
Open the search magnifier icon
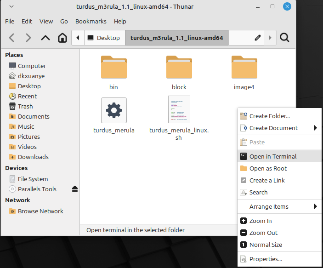coord(284,38)
